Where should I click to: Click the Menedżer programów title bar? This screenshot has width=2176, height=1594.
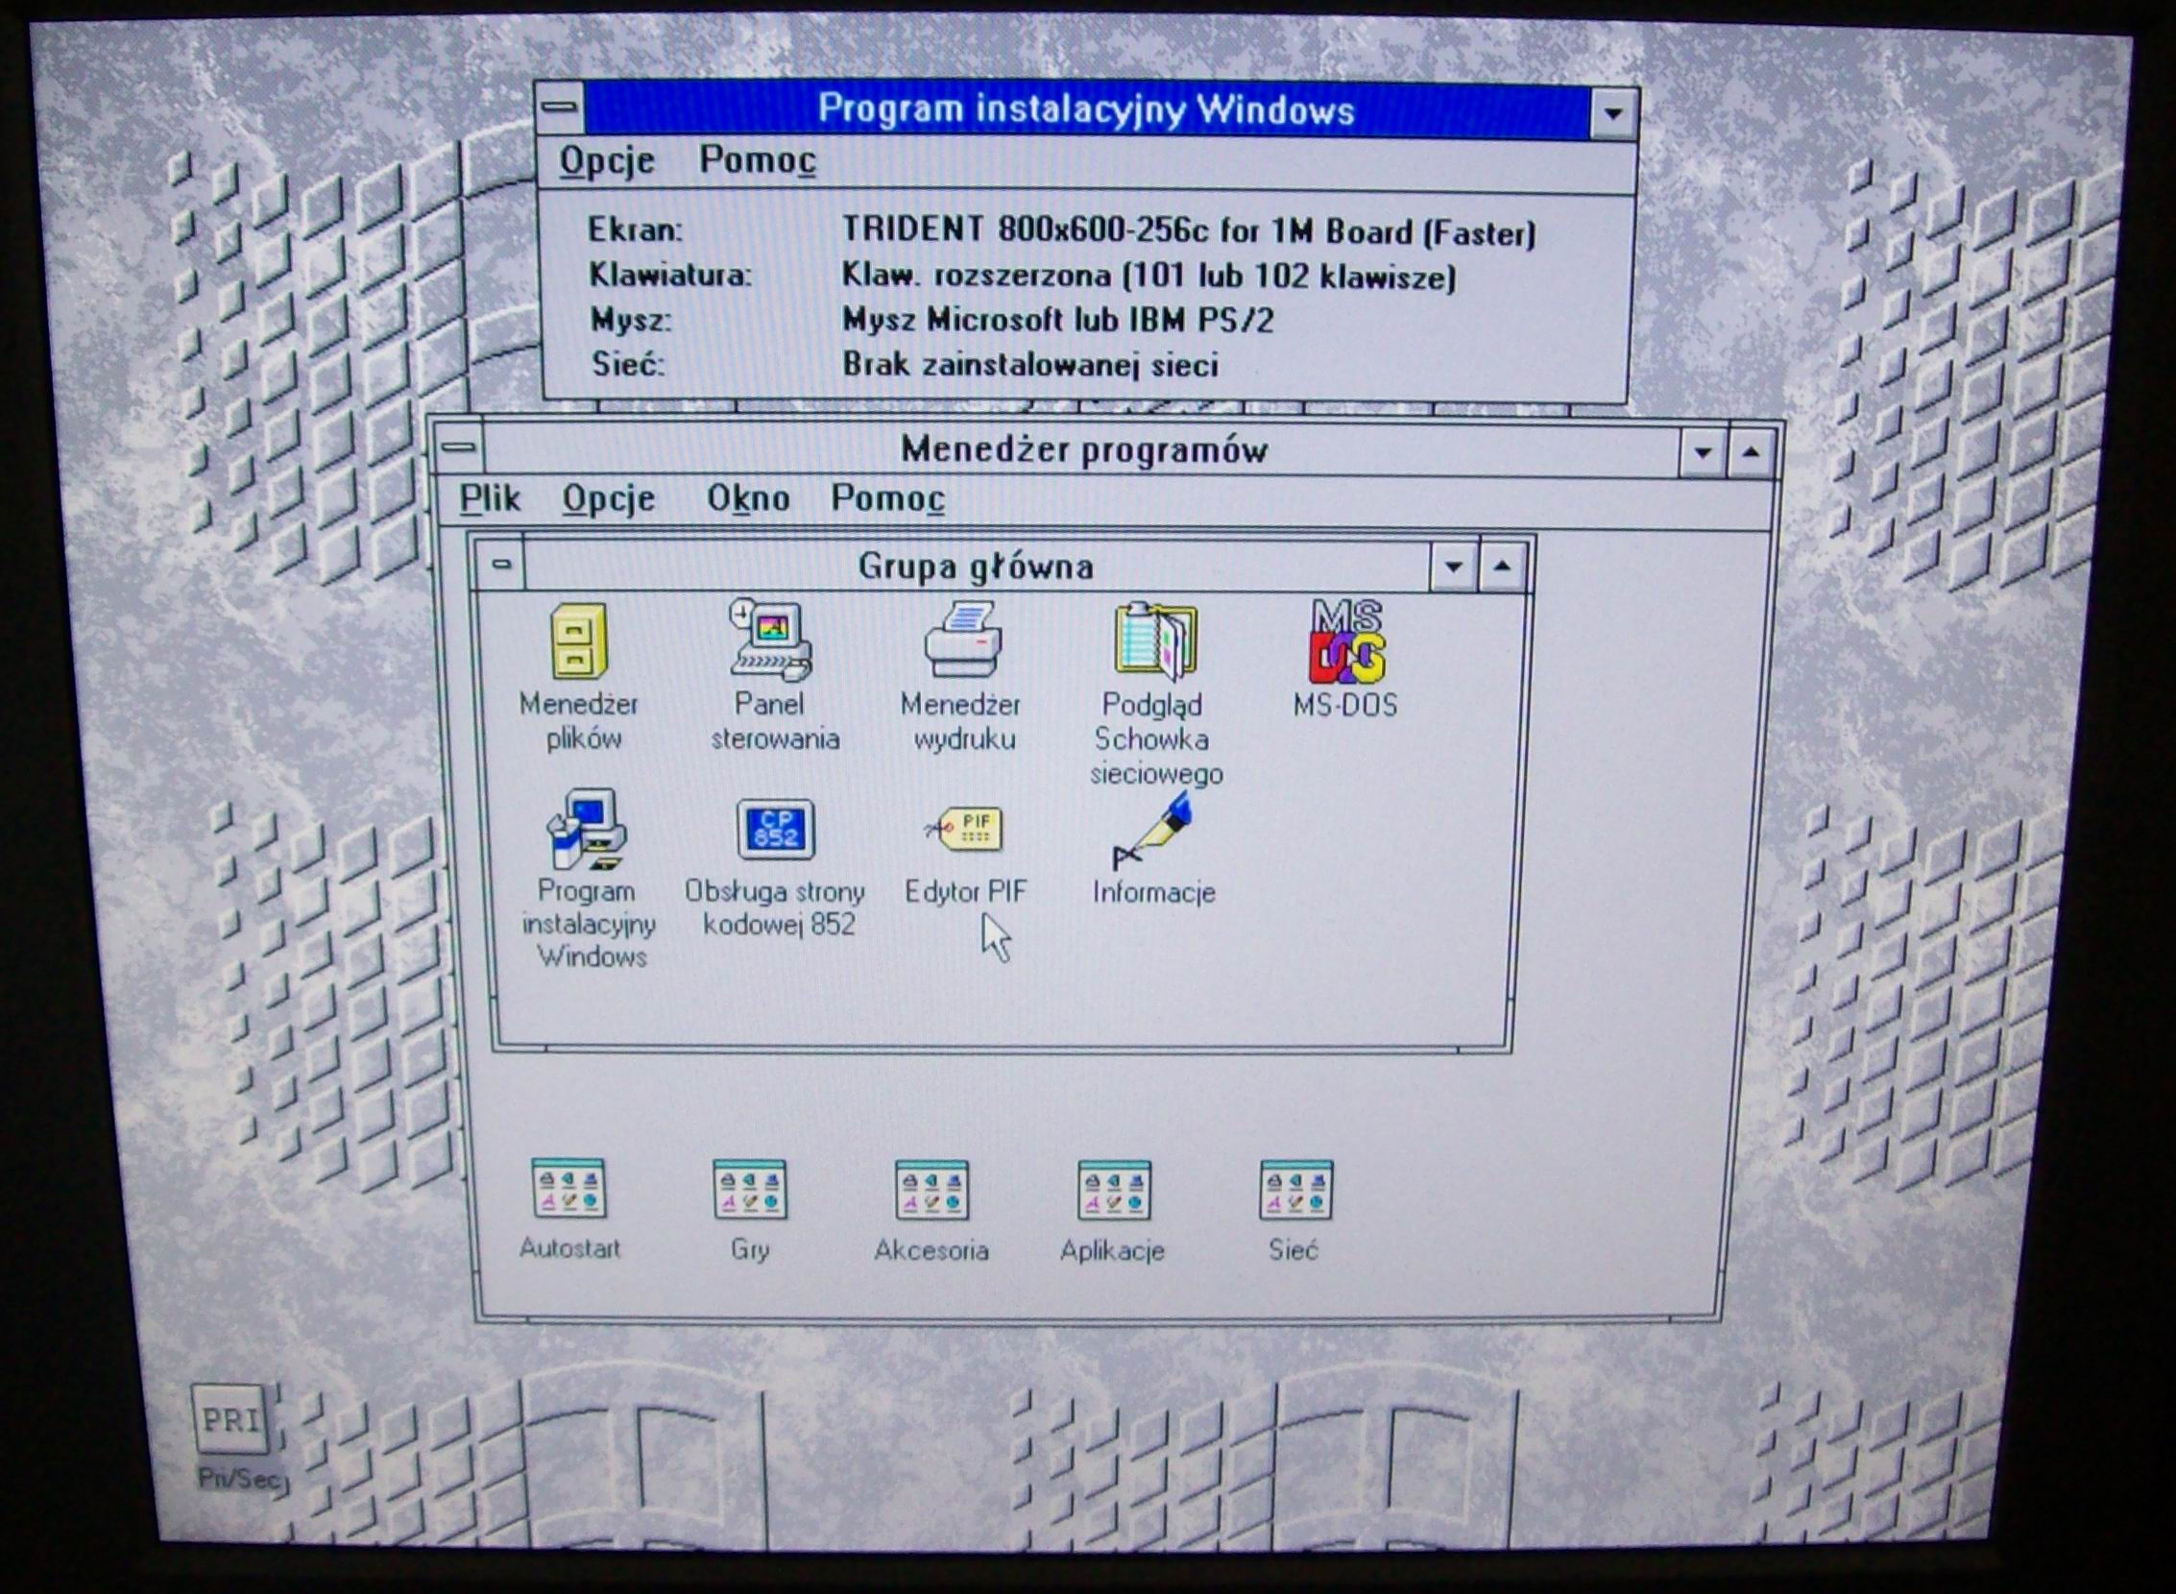[x=1081, y=449]
